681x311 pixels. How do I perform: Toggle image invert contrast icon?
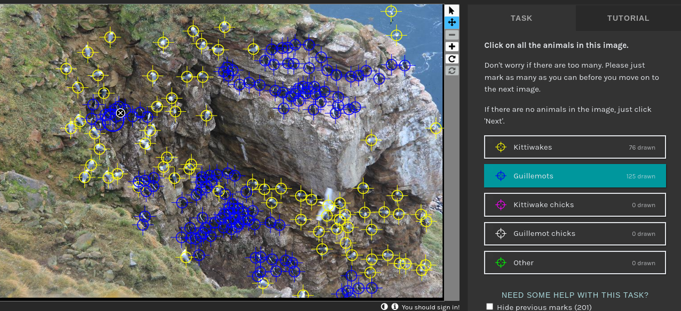(384, 307)
